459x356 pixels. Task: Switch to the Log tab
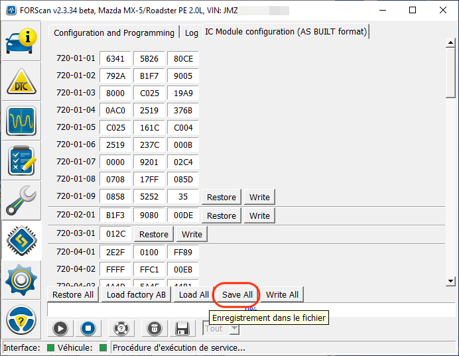(x=192, y=33)
